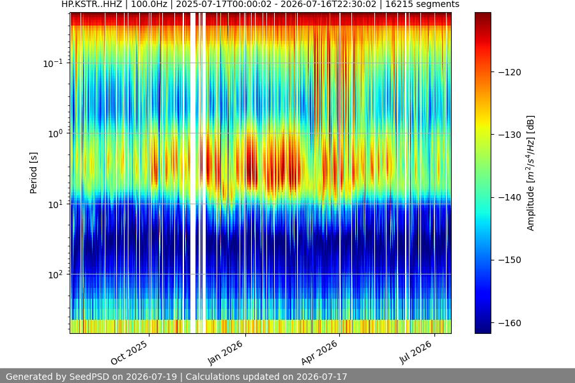This screenshot has width=575, height=383.
Task: Click the −120 colorbar tick label
Action: tap(510, 72)
